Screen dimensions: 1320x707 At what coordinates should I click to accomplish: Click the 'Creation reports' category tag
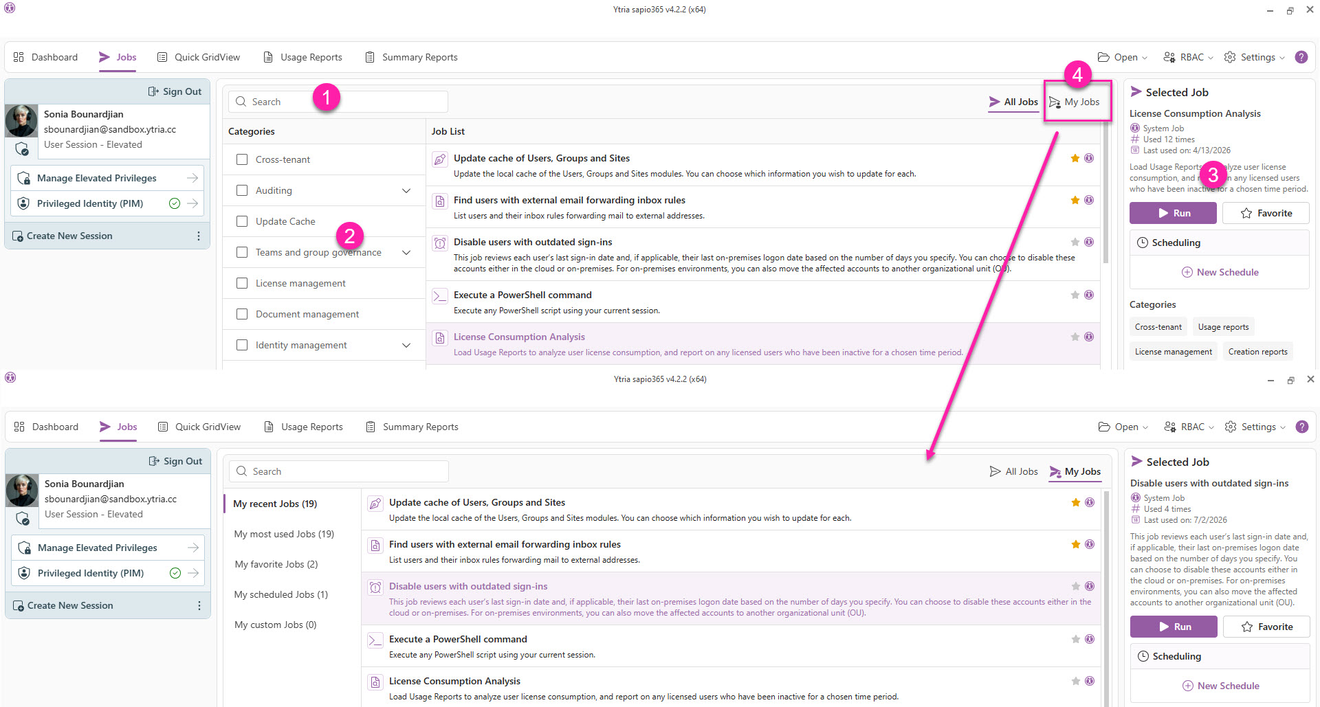(x=1257, y=352)
